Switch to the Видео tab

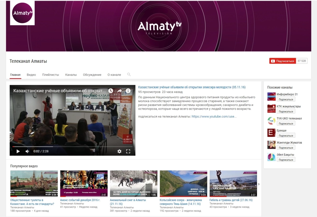click(31, 75)
